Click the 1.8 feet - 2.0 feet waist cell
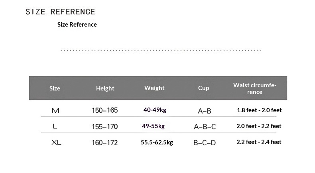The image size is (315, 173). (259, 110)
